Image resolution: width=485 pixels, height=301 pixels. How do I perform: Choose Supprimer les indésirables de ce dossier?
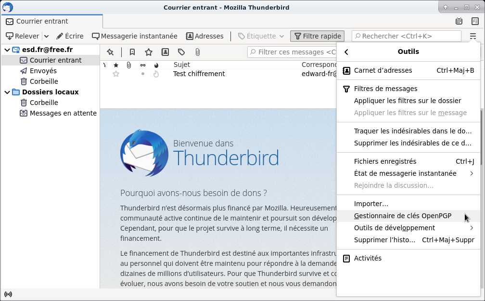(408, 144)
